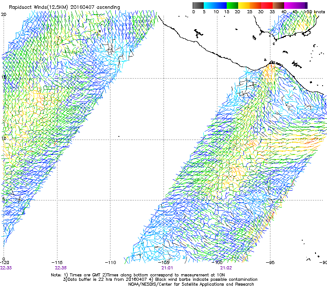Click the latitude label '10' on left axis

coord(4,138)
